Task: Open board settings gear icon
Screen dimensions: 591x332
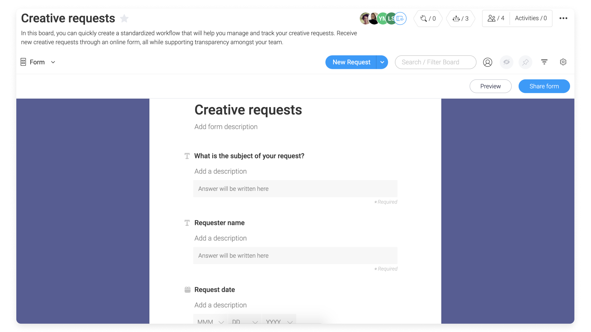Action: click(563, 62)
